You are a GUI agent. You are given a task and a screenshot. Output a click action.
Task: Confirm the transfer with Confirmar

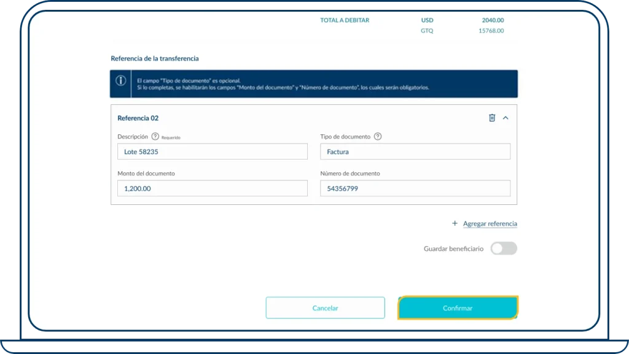[458, 308]
